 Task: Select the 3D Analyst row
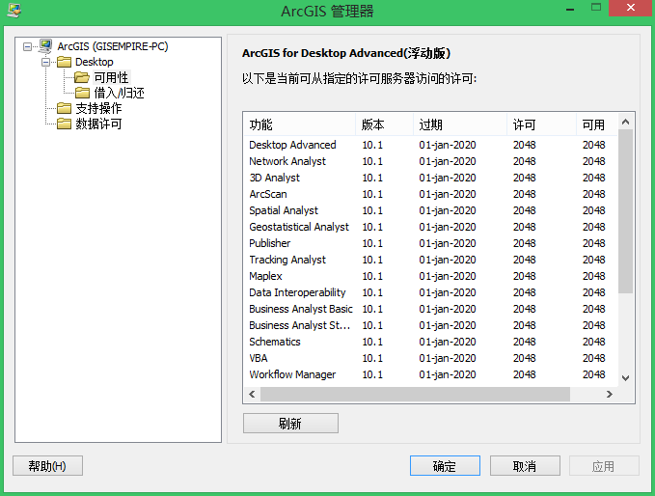click(430, 178)
